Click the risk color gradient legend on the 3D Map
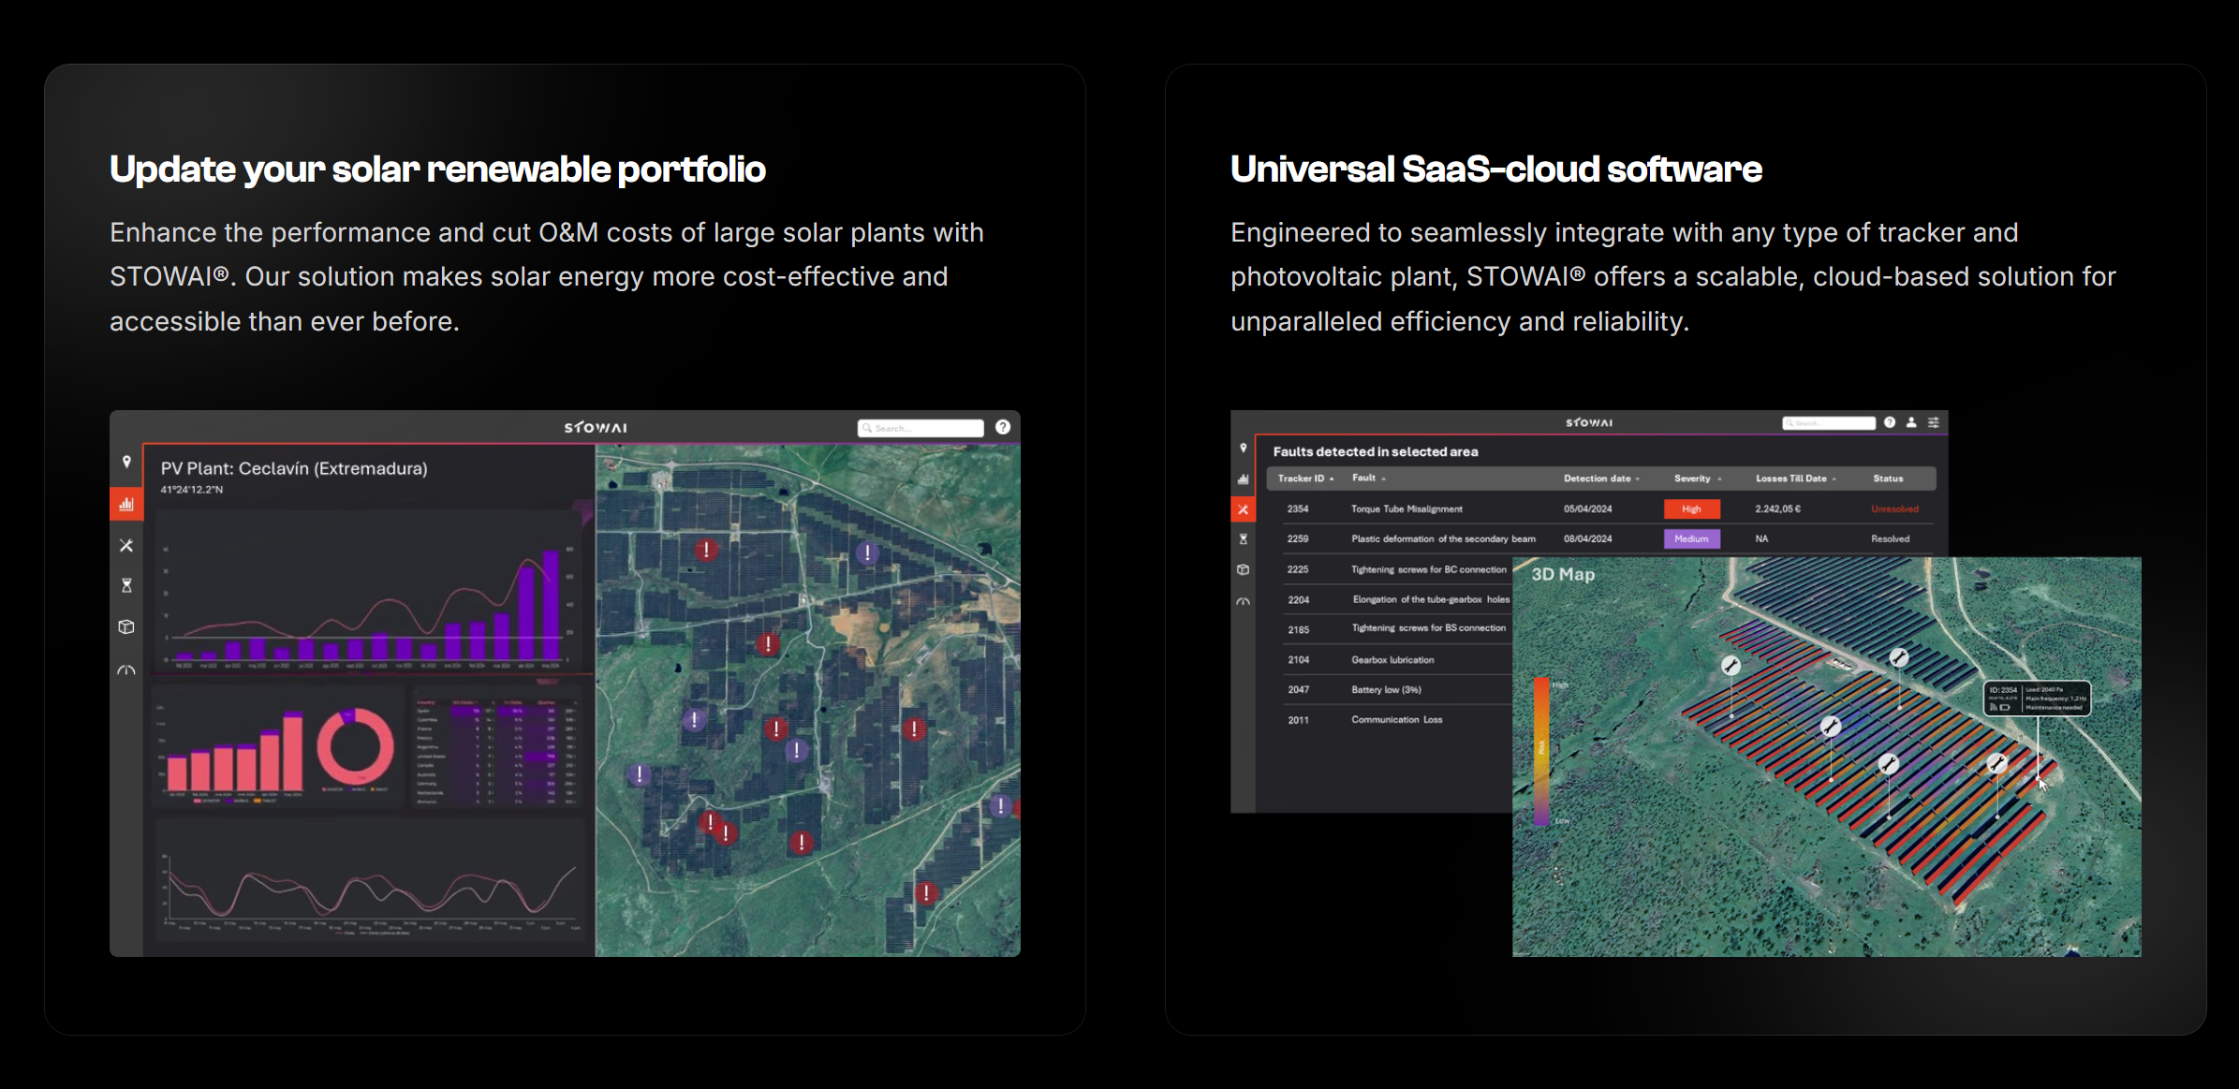Screen dimensions: 2239x1089 pyautogui.click(x=1540, y=752)
